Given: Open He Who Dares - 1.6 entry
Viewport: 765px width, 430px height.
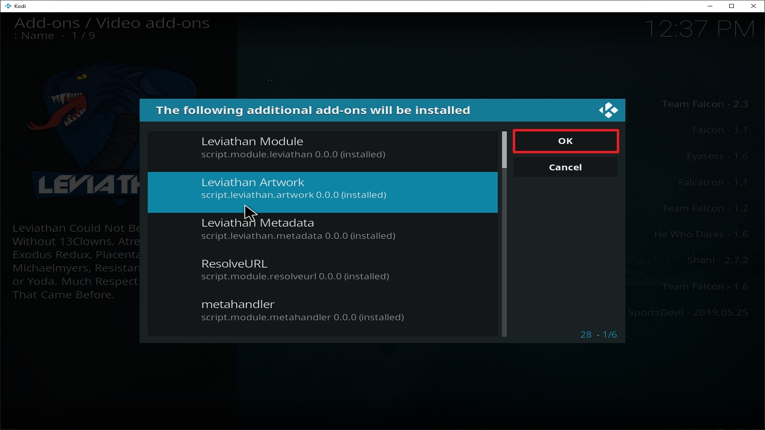Looking at the screenshot, I should click(x=701, y=234).
